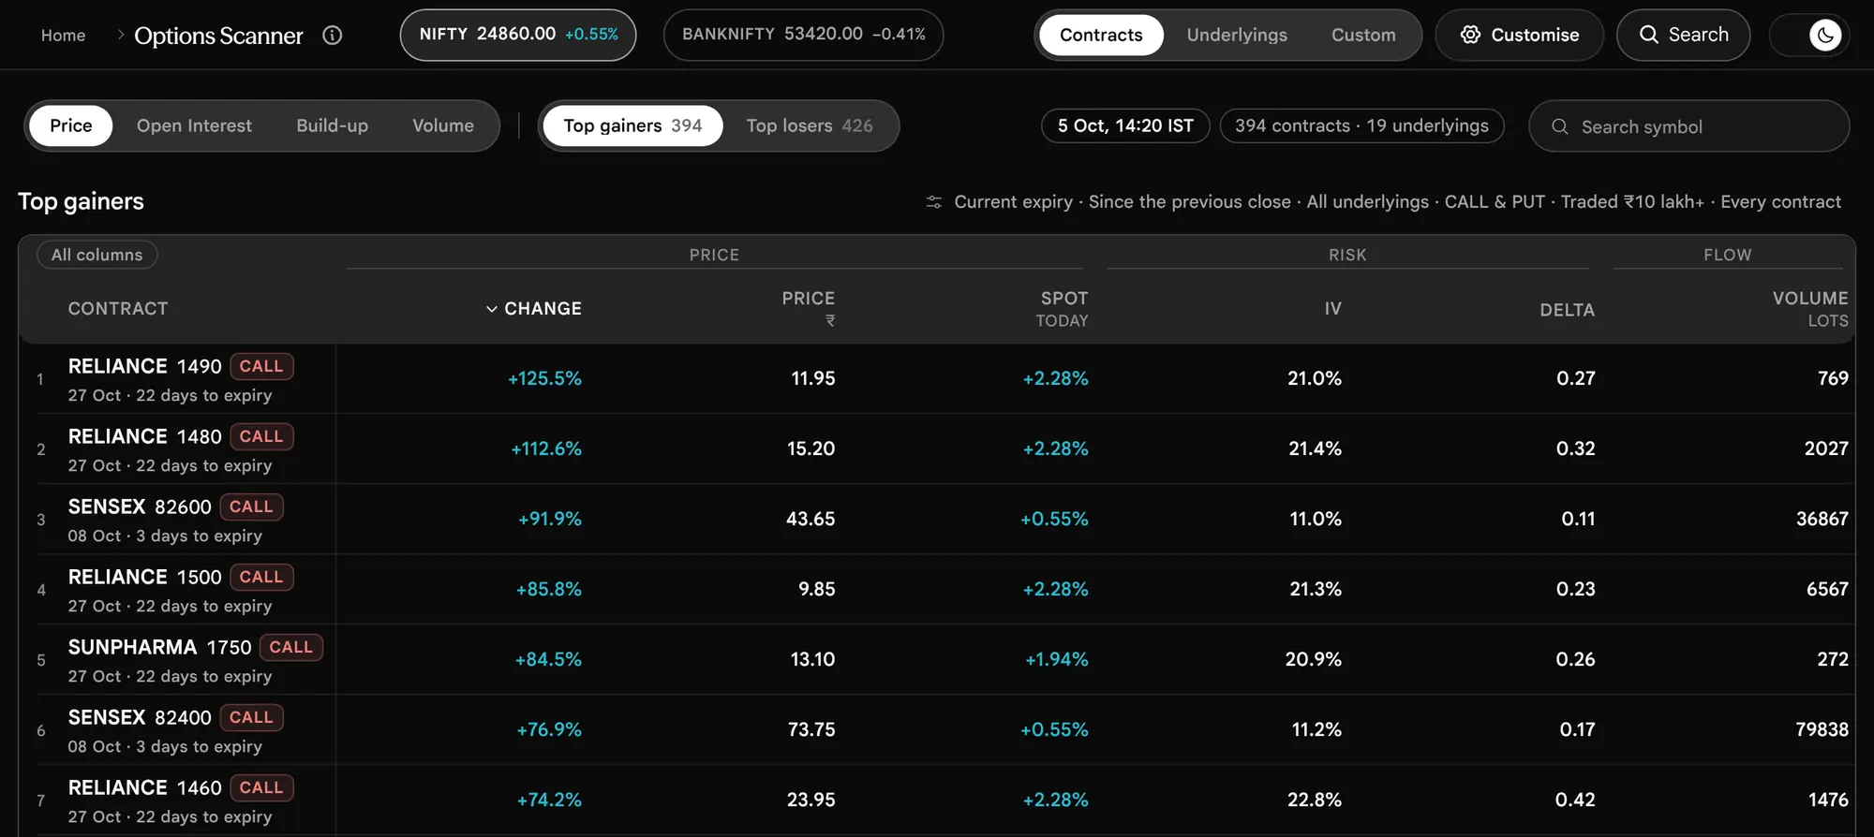Toggle the dark mode moon switch
The image size is (1874, 837).
tap(1824, 36)
